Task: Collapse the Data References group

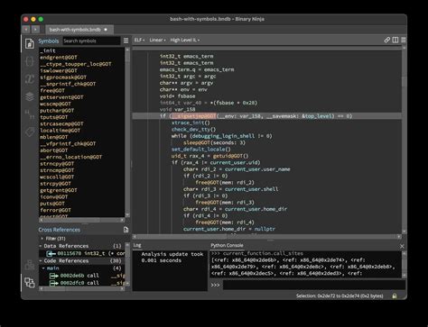Action: click(41, 246)
